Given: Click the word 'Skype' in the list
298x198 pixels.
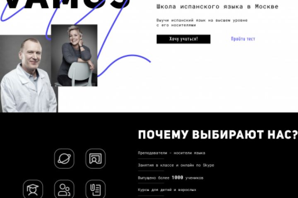Looking at the screenshot, I should (x=209, y=165).
